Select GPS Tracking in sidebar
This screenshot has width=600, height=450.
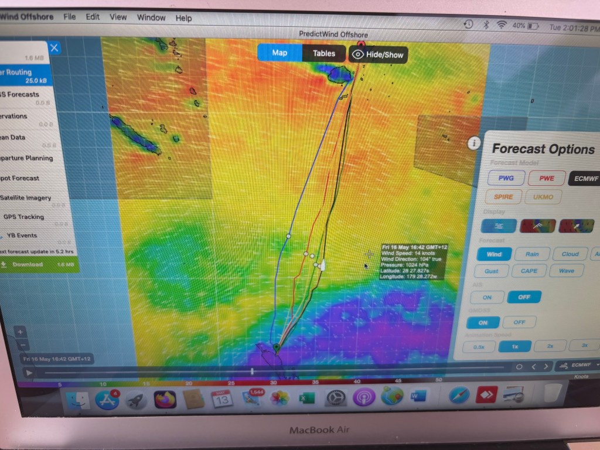click(33, 217)
